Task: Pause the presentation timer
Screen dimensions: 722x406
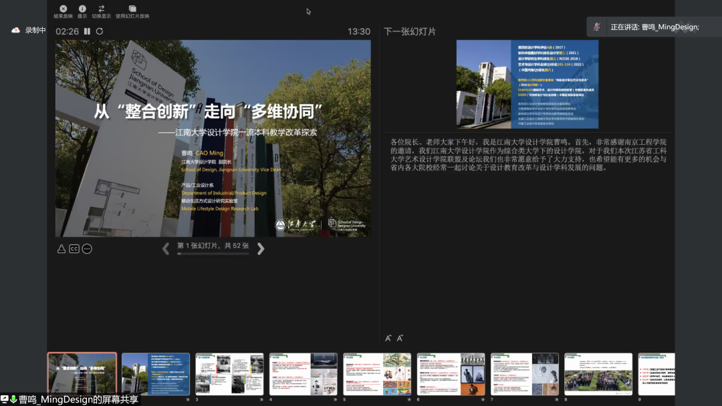Action: 87,31
